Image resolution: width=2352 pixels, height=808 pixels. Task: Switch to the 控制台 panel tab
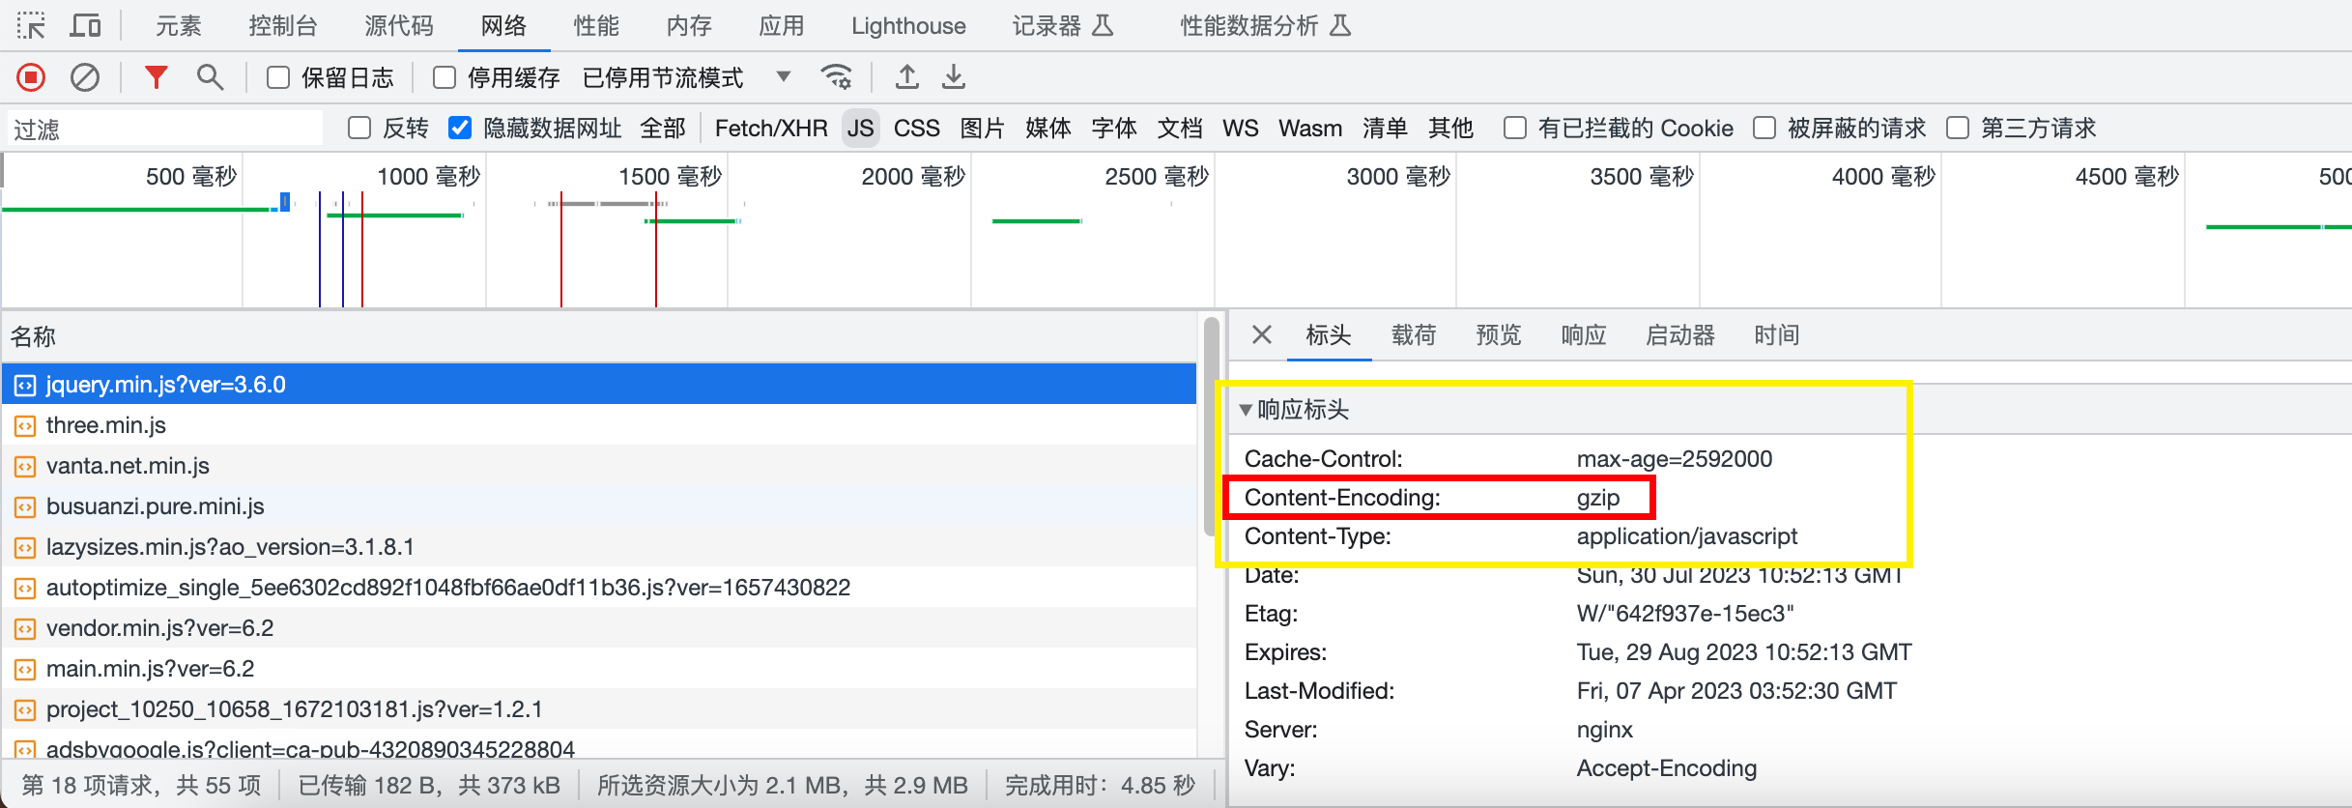click(282, 26)
